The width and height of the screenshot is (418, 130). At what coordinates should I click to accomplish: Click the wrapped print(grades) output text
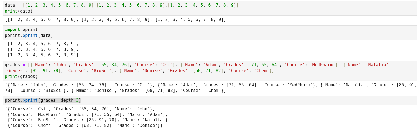[208, 88]
